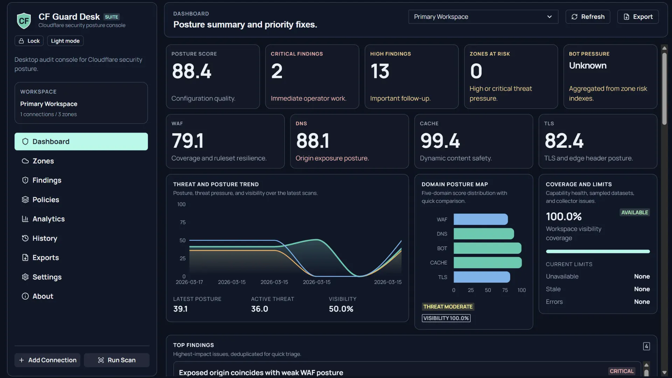Viewport: 672px width, 378px height.
Task: Click the Export button
Action: 638,17
